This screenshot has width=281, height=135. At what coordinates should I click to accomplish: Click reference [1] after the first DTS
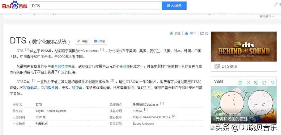tap(27, 50)
